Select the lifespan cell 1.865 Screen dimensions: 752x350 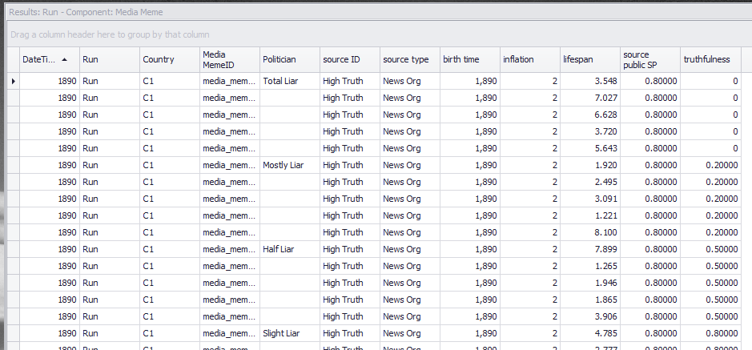(x=589, y=300)
